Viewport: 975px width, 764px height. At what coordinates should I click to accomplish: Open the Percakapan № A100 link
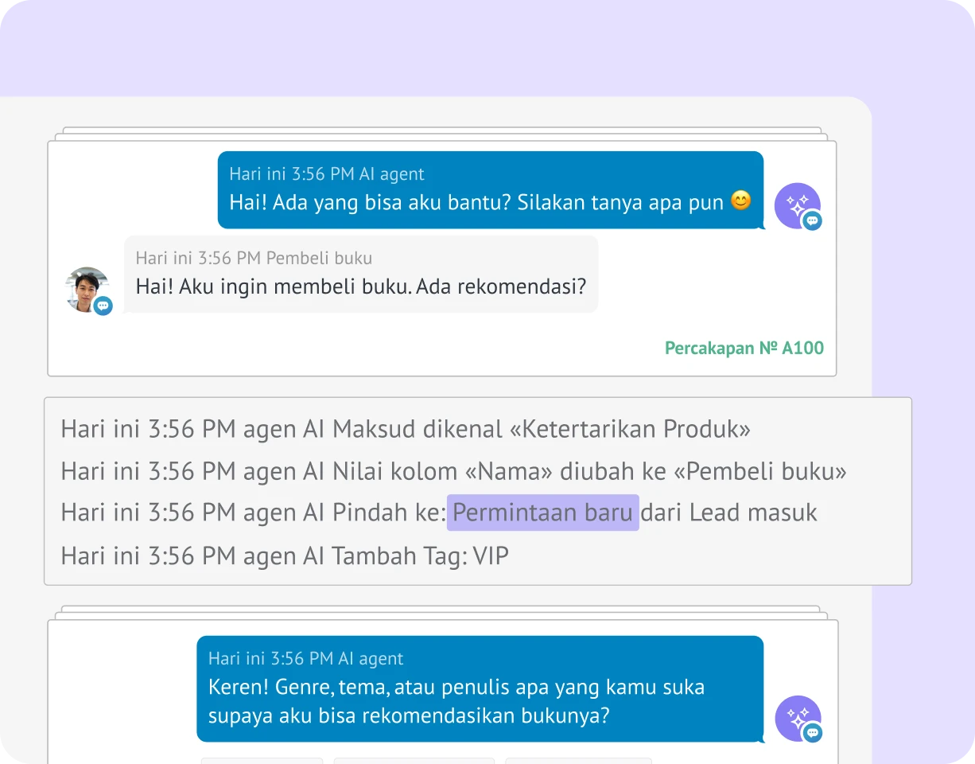(x=744, y=348)
